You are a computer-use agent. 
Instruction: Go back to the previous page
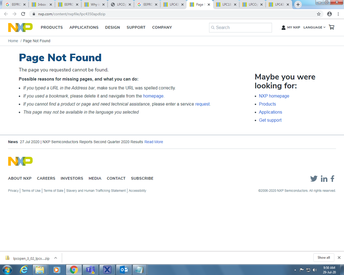[6, 14]
